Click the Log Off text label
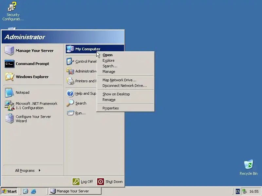The width and height of the screenshot is (262, 196). pos(87,182)
